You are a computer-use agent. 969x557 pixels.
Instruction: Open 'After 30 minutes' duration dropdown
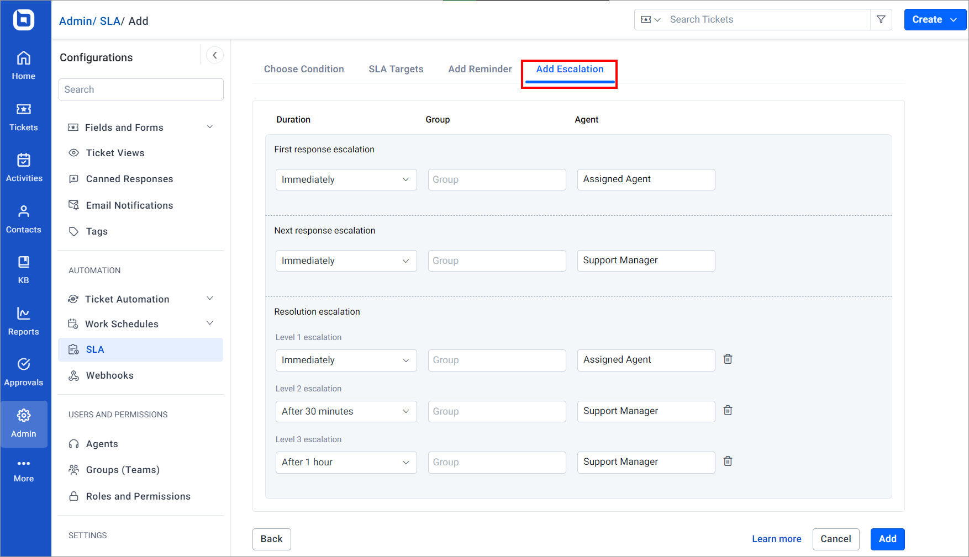point(346,411)
